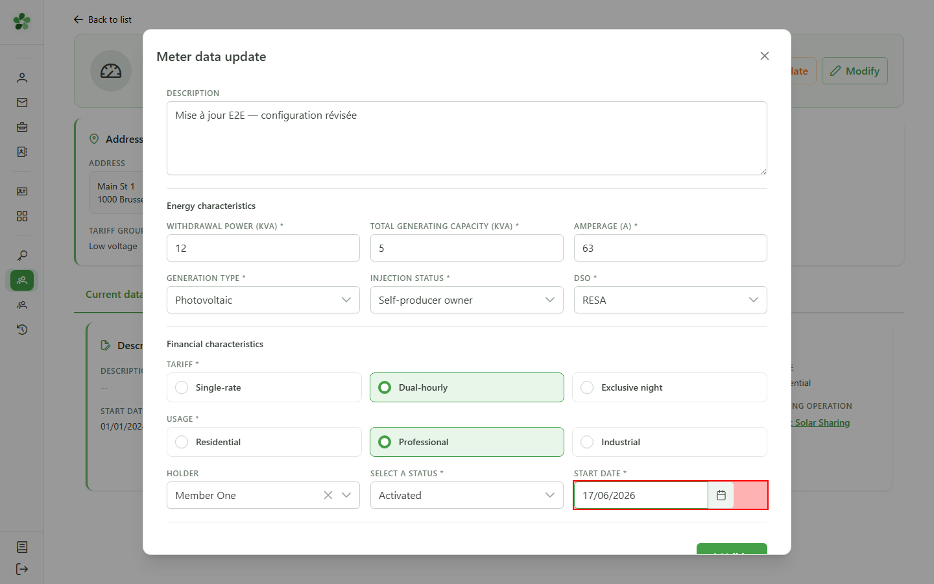
Task: Click the Withdrawal power field with 12
Action: click(x=263, y=248)
